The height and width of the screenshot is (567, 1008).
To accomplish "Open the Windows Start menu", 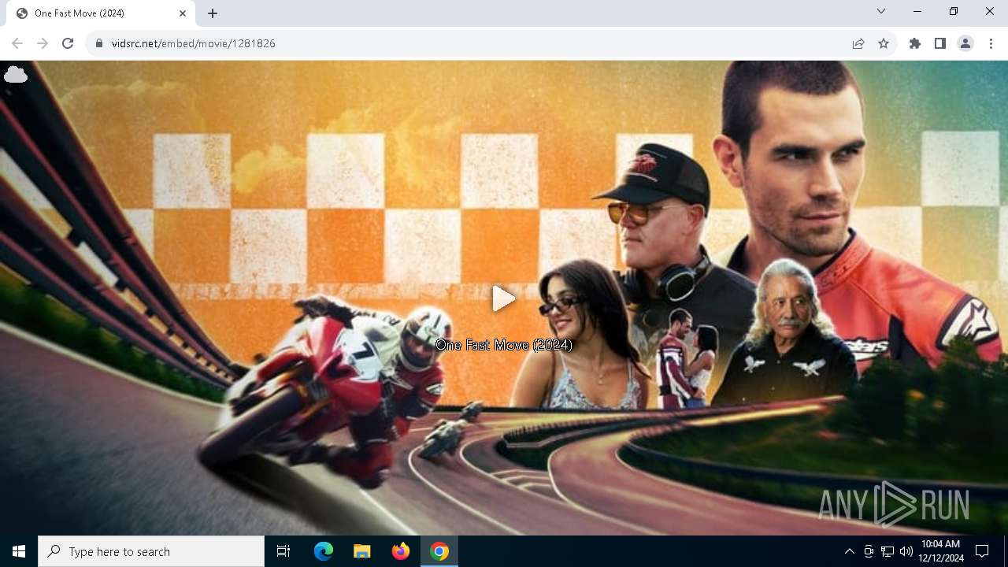I will 19,551.
